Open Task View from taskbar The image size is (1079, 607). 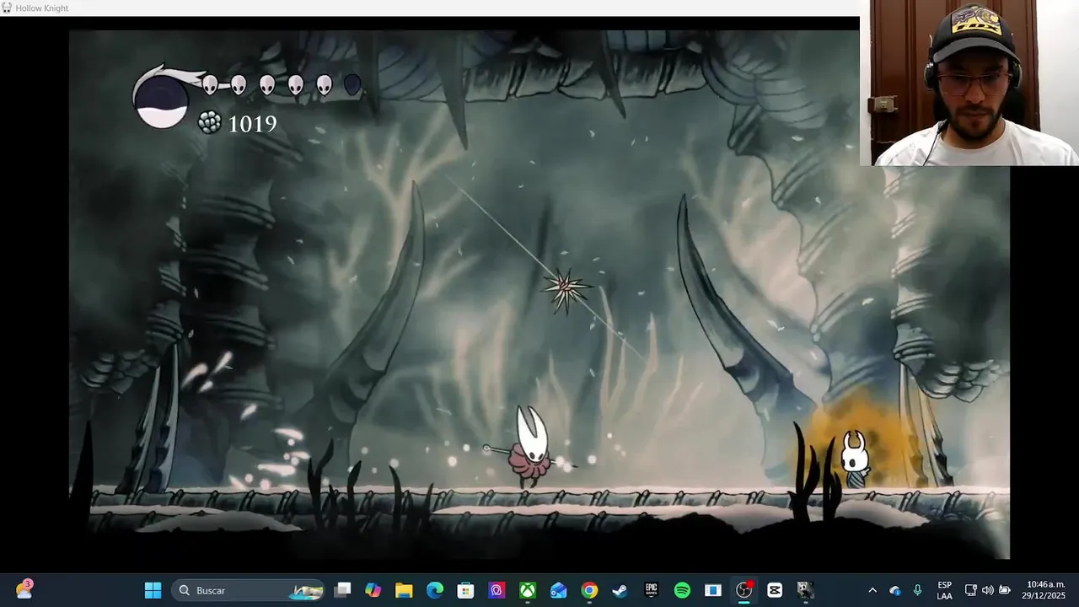(x=342, y=590)
